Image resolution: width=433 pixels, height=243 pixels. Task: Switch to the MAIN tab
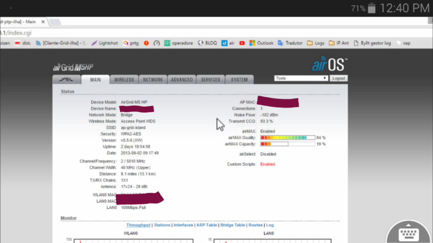pos(95,80)
